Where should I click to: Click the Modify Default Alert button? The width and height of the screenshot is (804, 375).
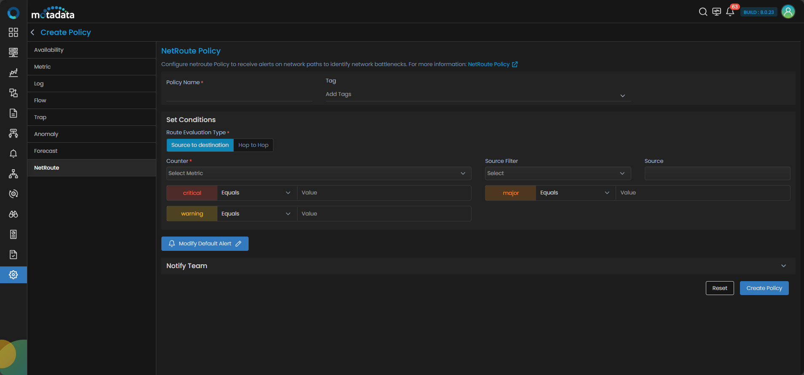205,244
